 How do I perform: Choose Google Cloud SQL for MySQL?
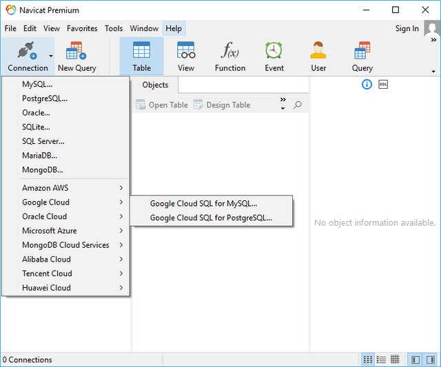[x=203, y=203]
